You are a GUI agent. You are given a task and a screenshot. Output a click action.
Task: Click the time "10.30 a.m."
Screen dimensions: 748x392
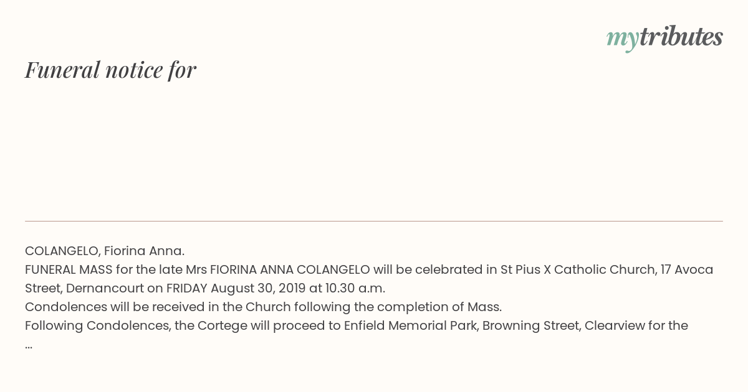tap(355, 288)
